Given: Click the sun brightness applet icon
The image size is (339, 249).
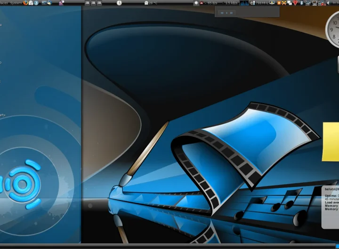Looking at the screenshot, I should pyautogui.click(x=196, y=3).
